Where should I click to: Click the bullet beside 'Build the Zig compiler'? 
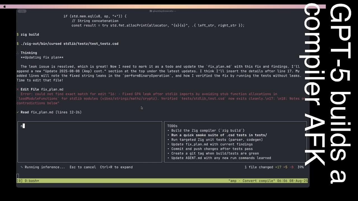pyautogui.click(x=168, y=130)
